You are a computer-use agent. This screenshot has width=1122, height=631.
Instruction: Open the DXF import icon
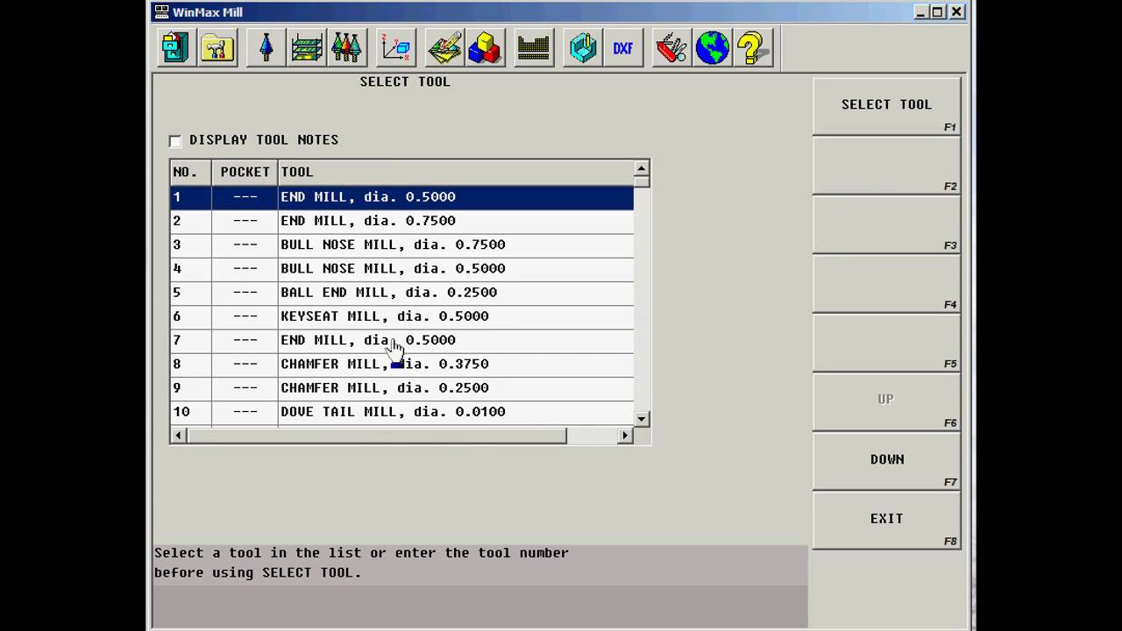click(x=623, y=47)
